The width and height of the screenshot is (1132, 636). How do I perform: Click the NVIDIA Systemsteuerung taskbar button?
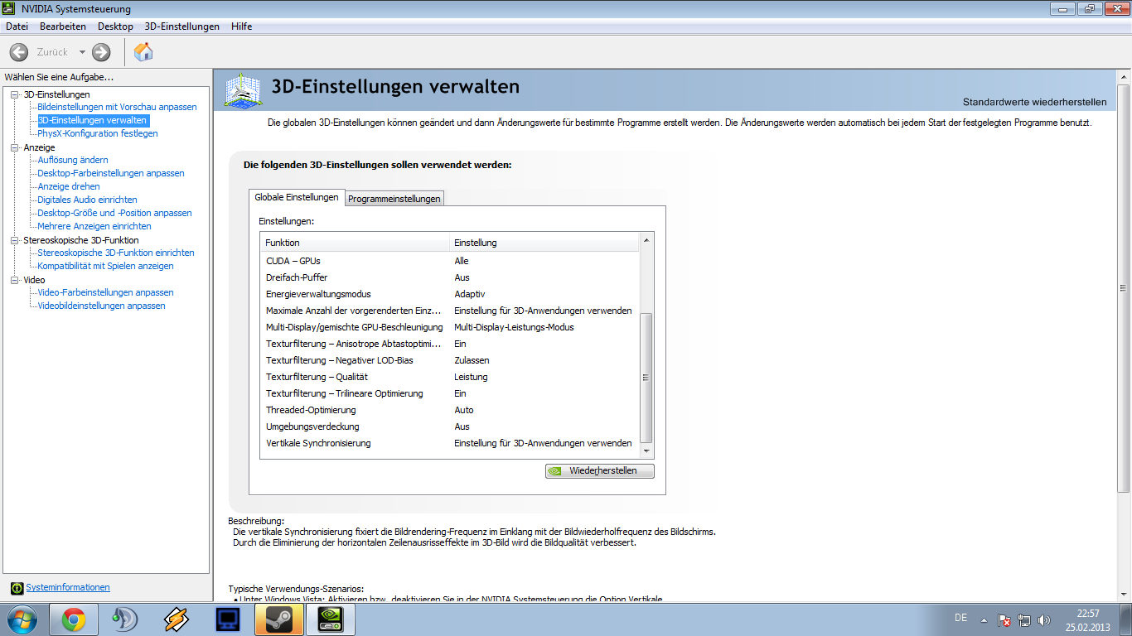pos(330,619)
